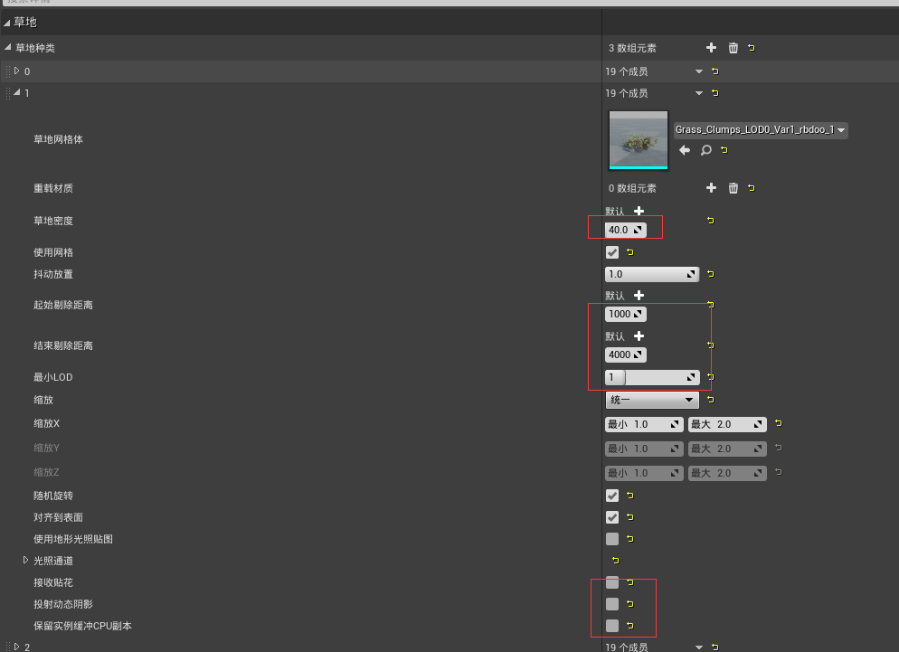Add element to 重载材质 array
This screenshot has height=652, width=899.
pos(711,188)
